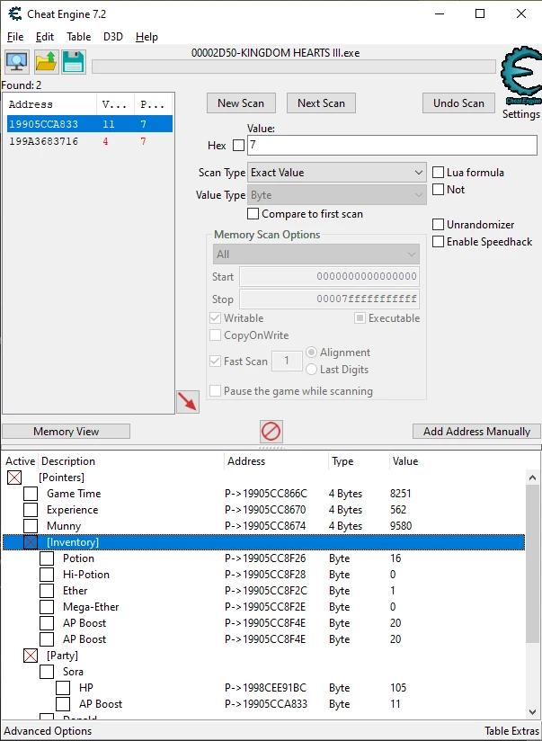Click address P->19905CC8F26 of Potion
Viewport: 542px width, 741px height.
265,558
